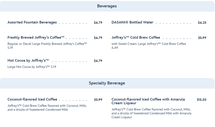
Task: Open Joffrey's Cold Brew Coffee item
Action: (x=136, y=38)
